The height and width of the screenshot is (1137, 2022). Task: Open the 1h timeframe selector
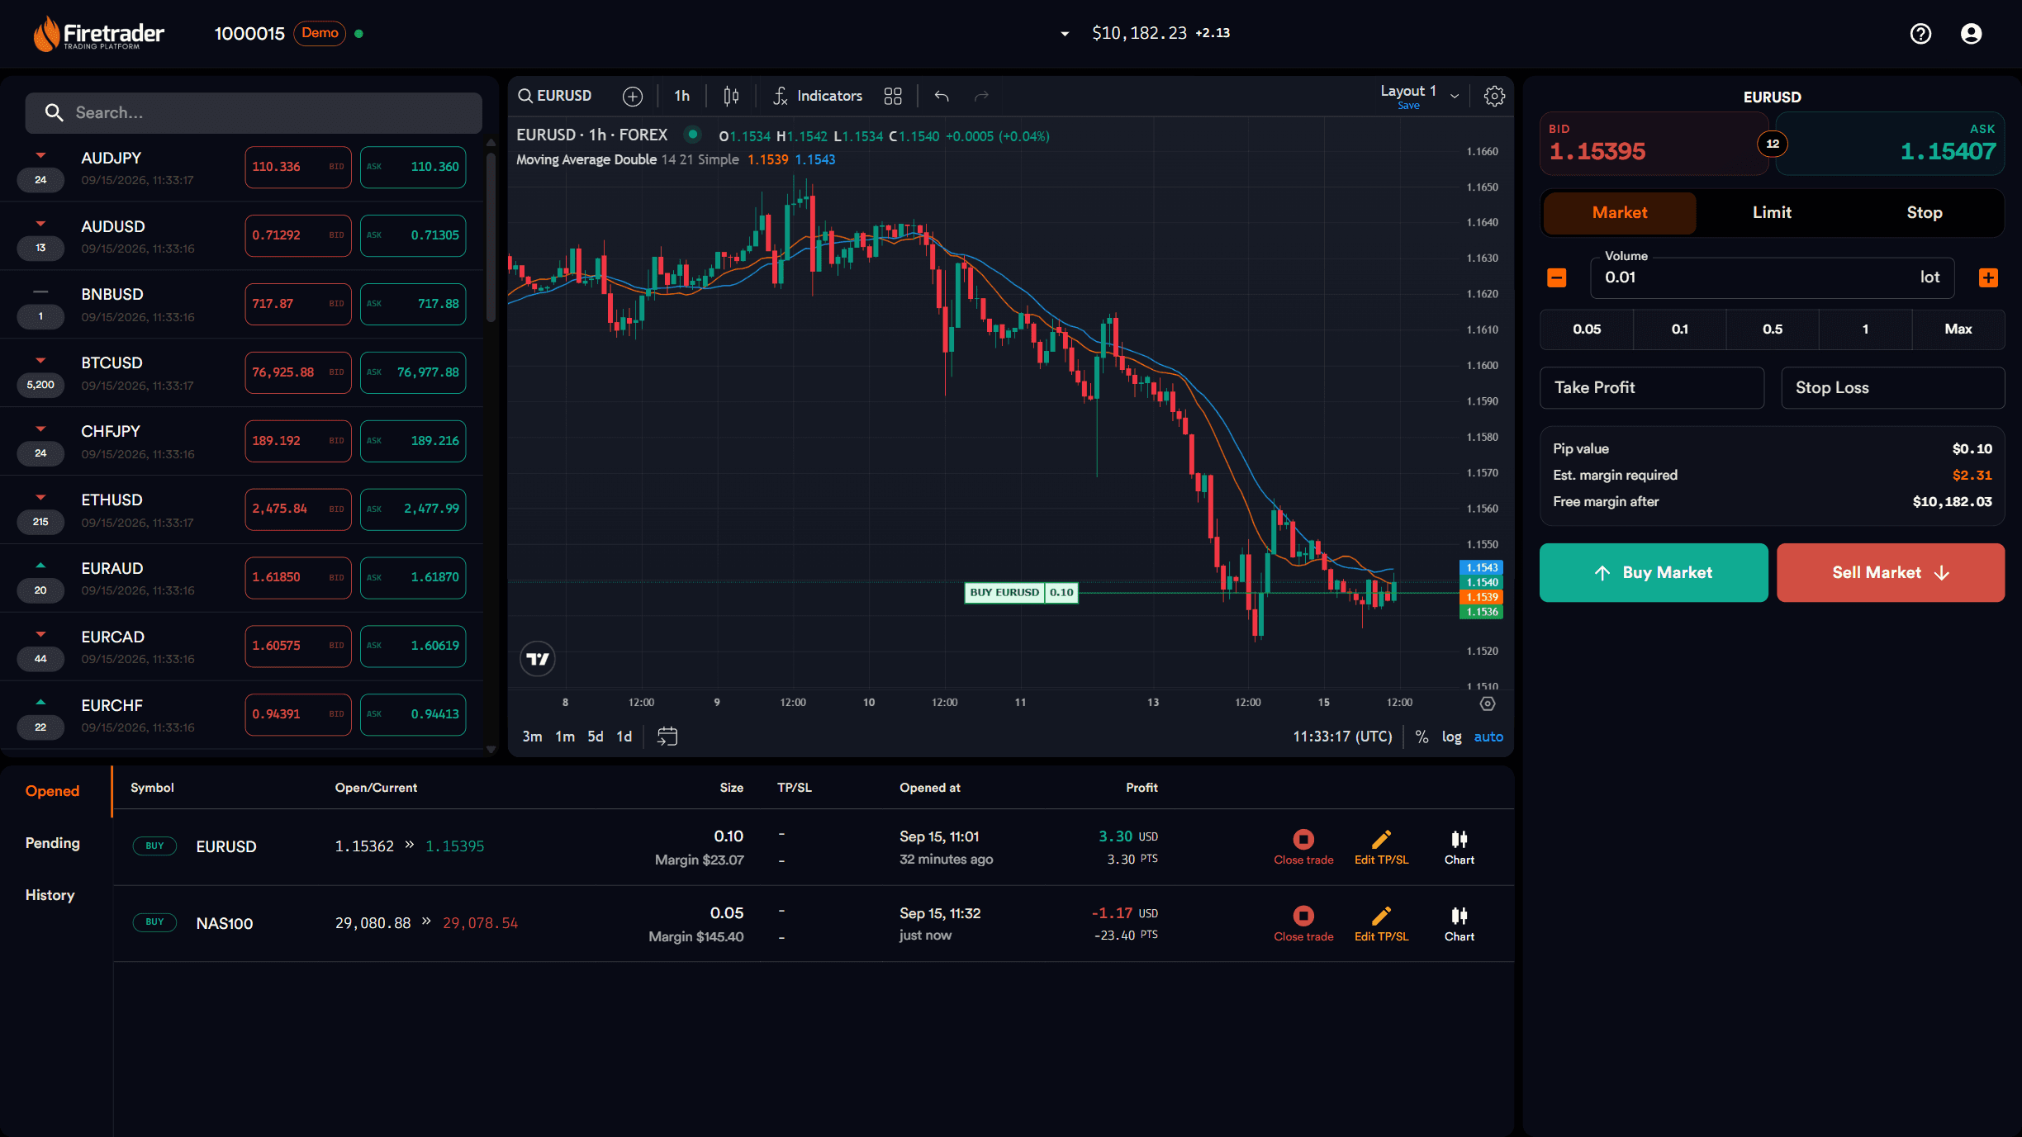[x=681, y=97]
